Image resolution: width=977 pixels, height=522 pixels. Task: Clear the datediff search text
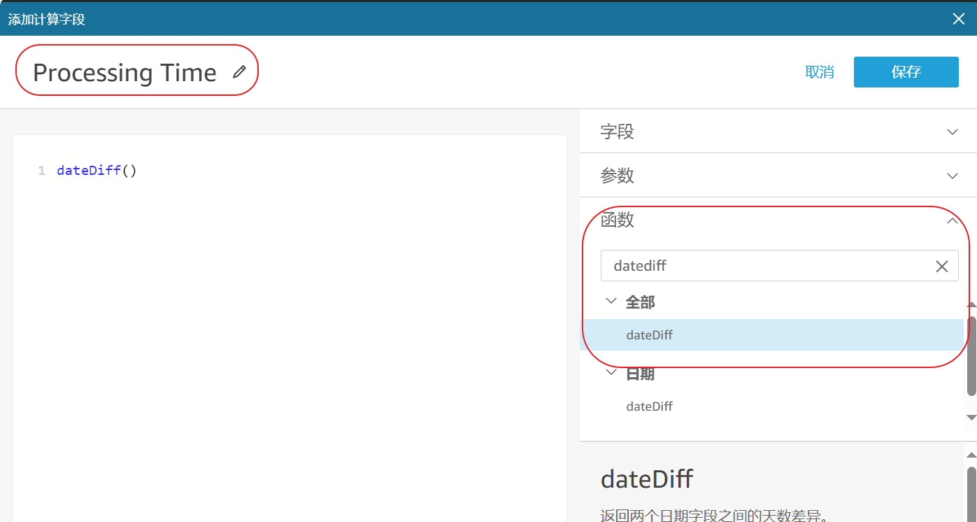(x=942, y=267)
